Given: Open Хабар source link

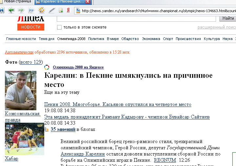Looking at the screenshot, I should click(x=11, y=159).
